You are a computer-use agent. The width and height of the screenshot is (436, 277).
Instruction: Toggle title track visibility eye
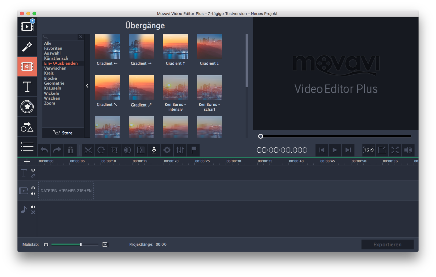[33, 170]
